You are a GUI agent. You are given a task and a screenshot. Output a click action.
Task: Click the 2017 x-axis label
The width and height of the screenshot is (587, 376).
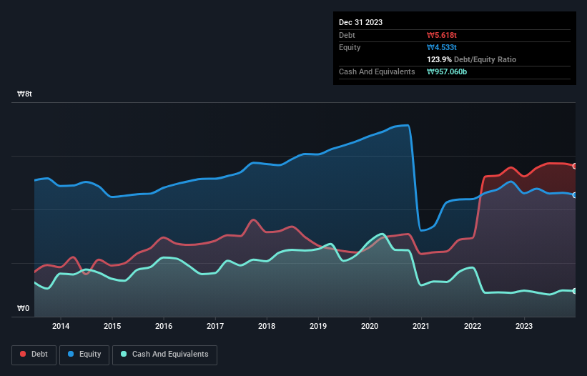pyautogui.click(x=215, y=326)
